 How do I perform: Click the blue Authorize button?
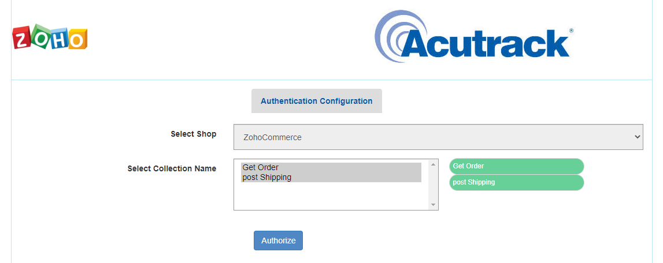click(278, 241)
